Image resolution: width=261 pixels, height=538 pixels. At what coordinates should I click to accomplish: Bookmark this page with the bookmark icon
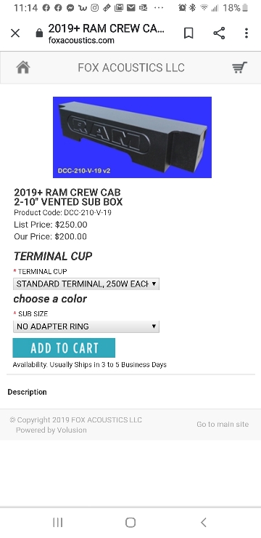coord(188,33)
